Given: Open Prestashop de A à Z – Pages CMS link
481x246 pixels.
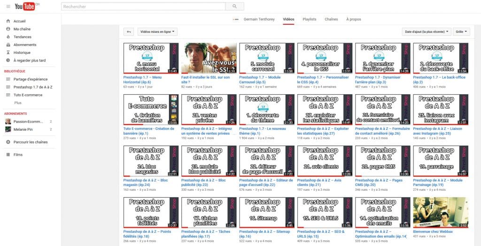Looking at the screenshot, I should (x=379, y=183).
